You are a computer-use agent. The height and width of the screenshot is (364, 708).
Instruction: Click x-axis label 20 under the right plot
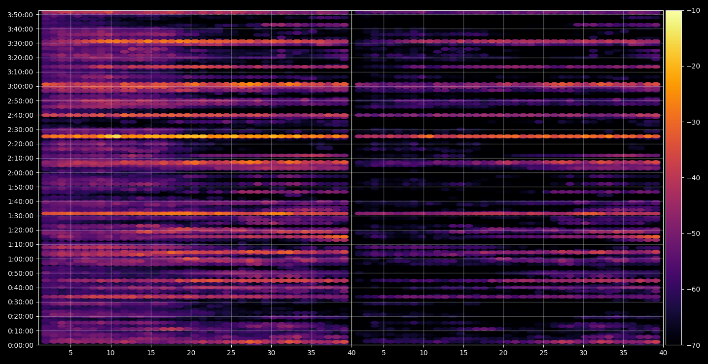503,353
